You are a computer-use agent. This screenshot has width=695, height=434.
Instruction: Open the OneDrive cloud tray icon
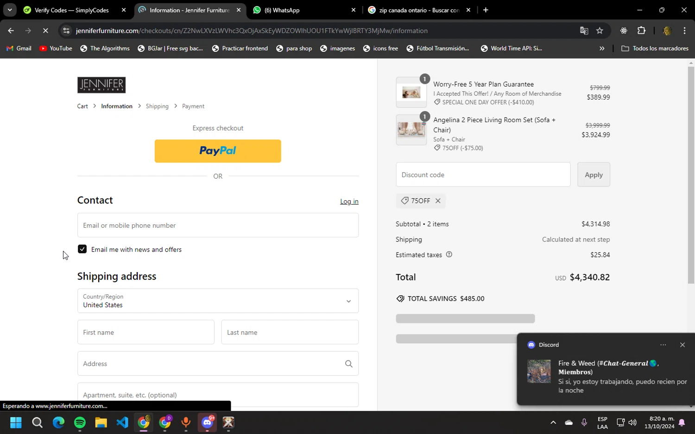pos(569,422)
